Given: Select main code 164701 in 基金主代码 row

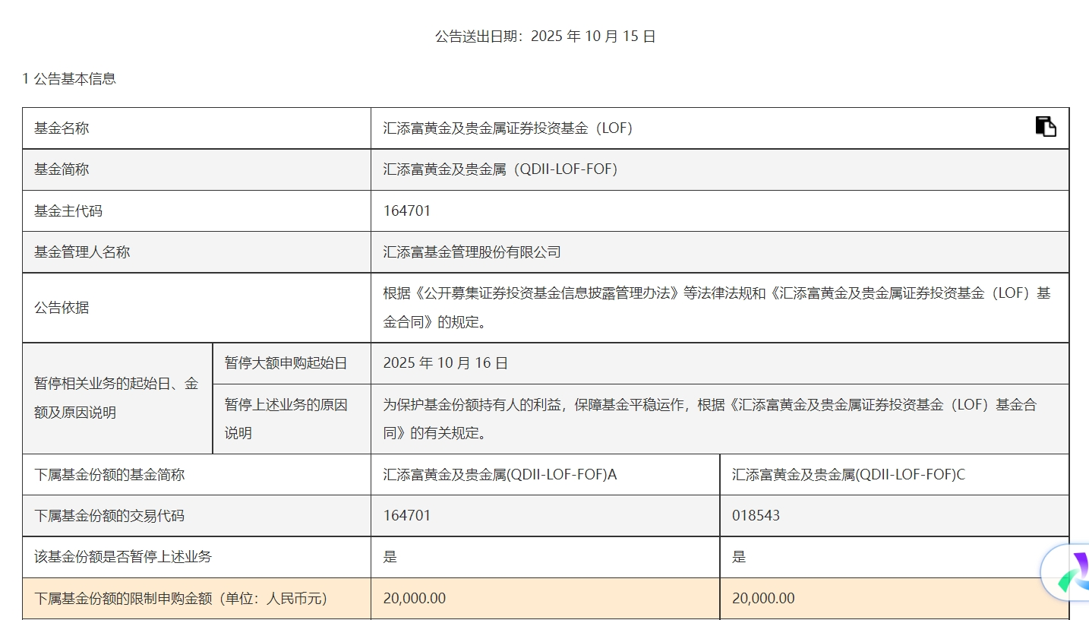Looking at the screenshot, I should point(407,210).
